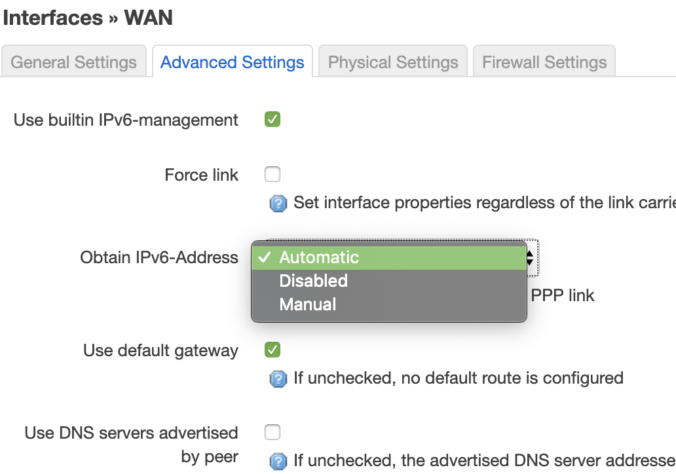The height and width of the screenshot is (474, 676).
Task: Uncheck Use default gateway checkbox
Action: pyautogui.click(x=272, y=350)
